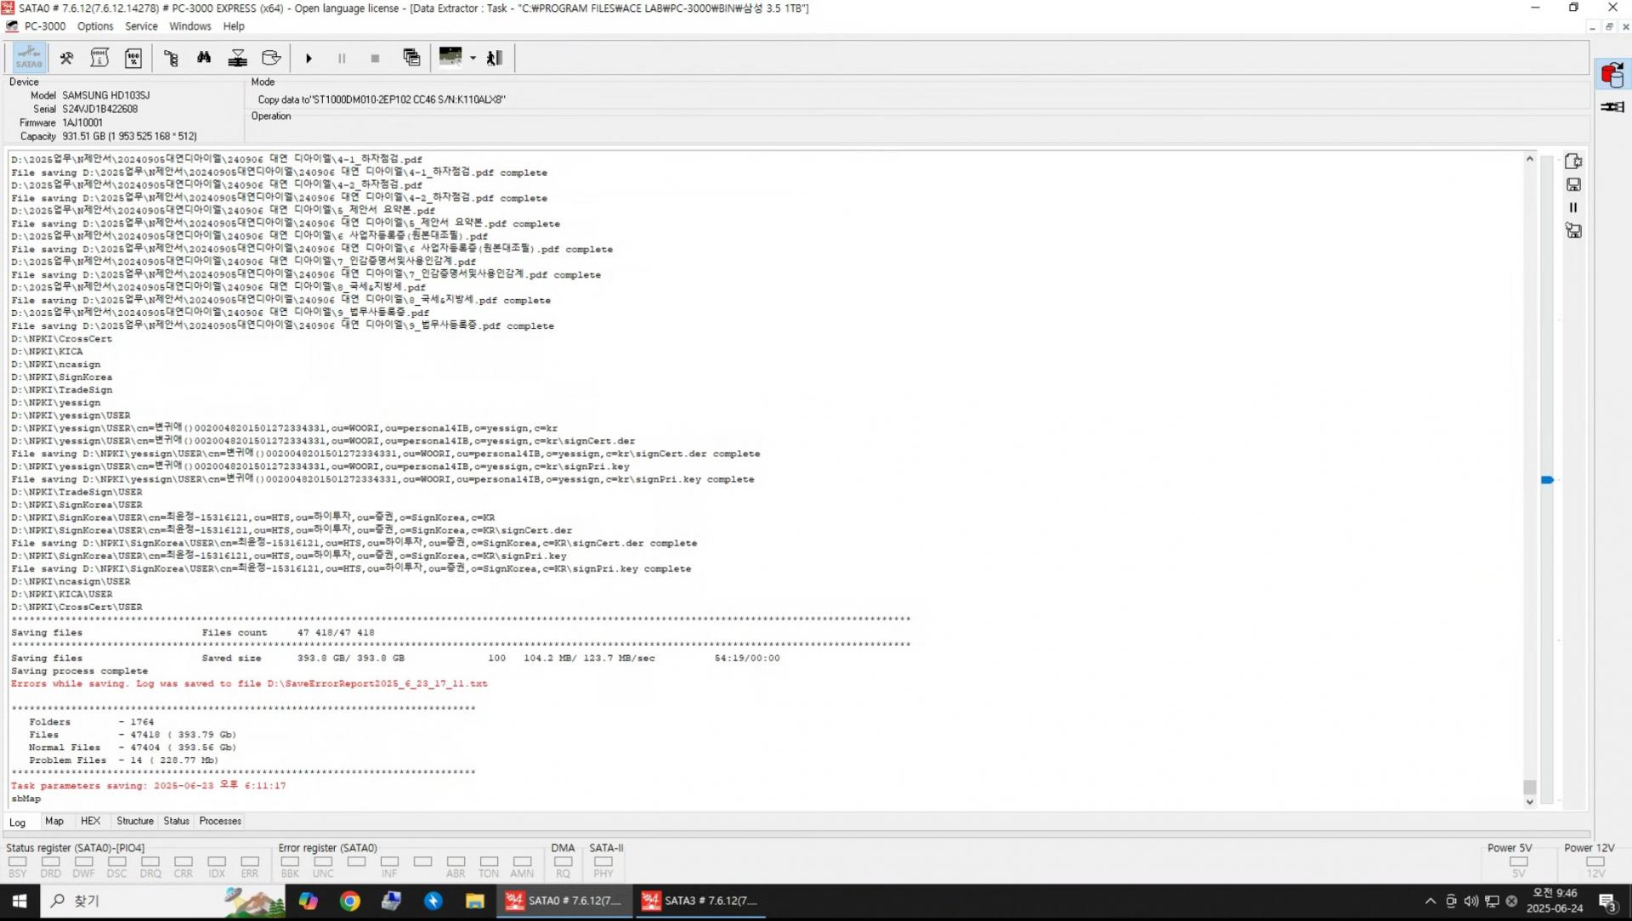Click the red disk copy icon

(1612, 76)
